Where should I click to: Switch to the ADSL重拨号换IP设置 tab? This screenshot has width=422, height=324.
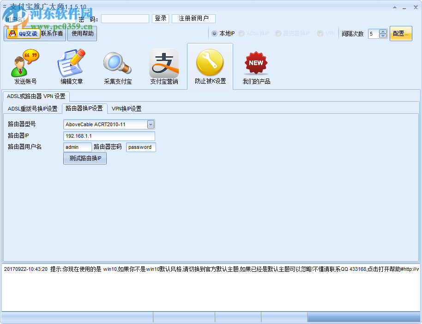(x=32, y=109)
